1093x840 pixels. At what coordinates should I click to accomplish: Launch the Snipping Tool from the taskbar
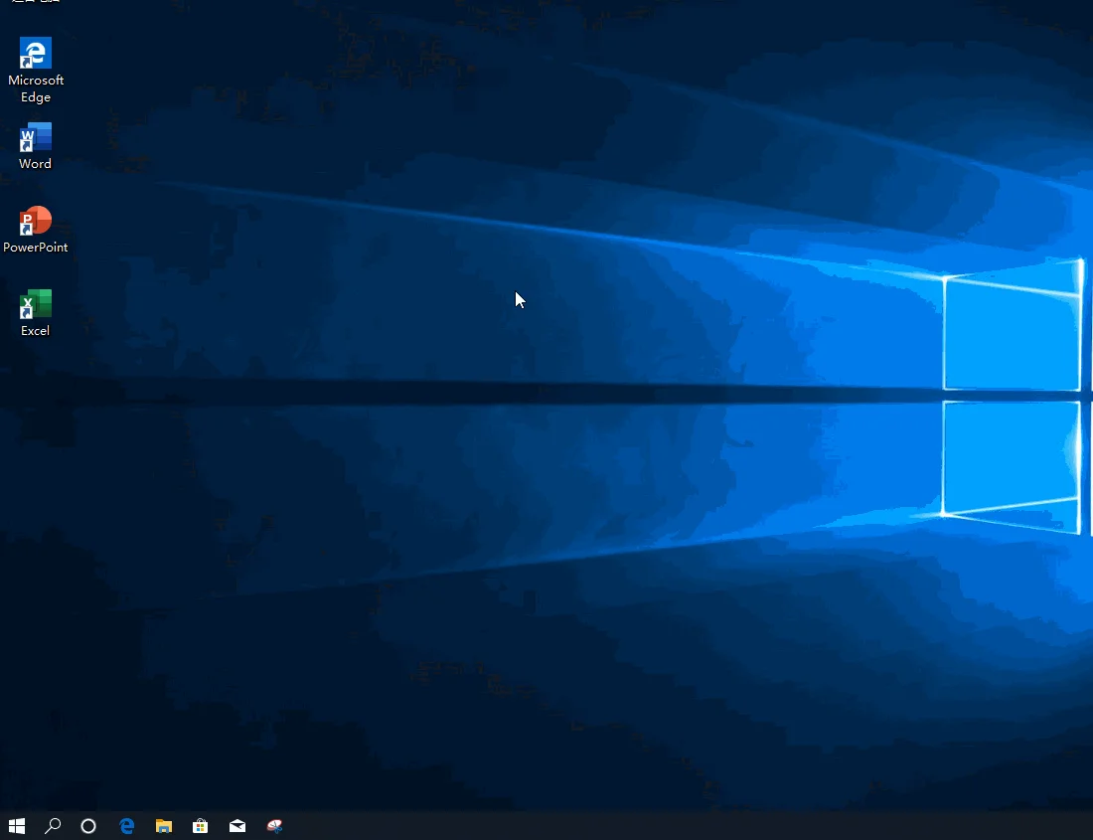click(275, 825)
